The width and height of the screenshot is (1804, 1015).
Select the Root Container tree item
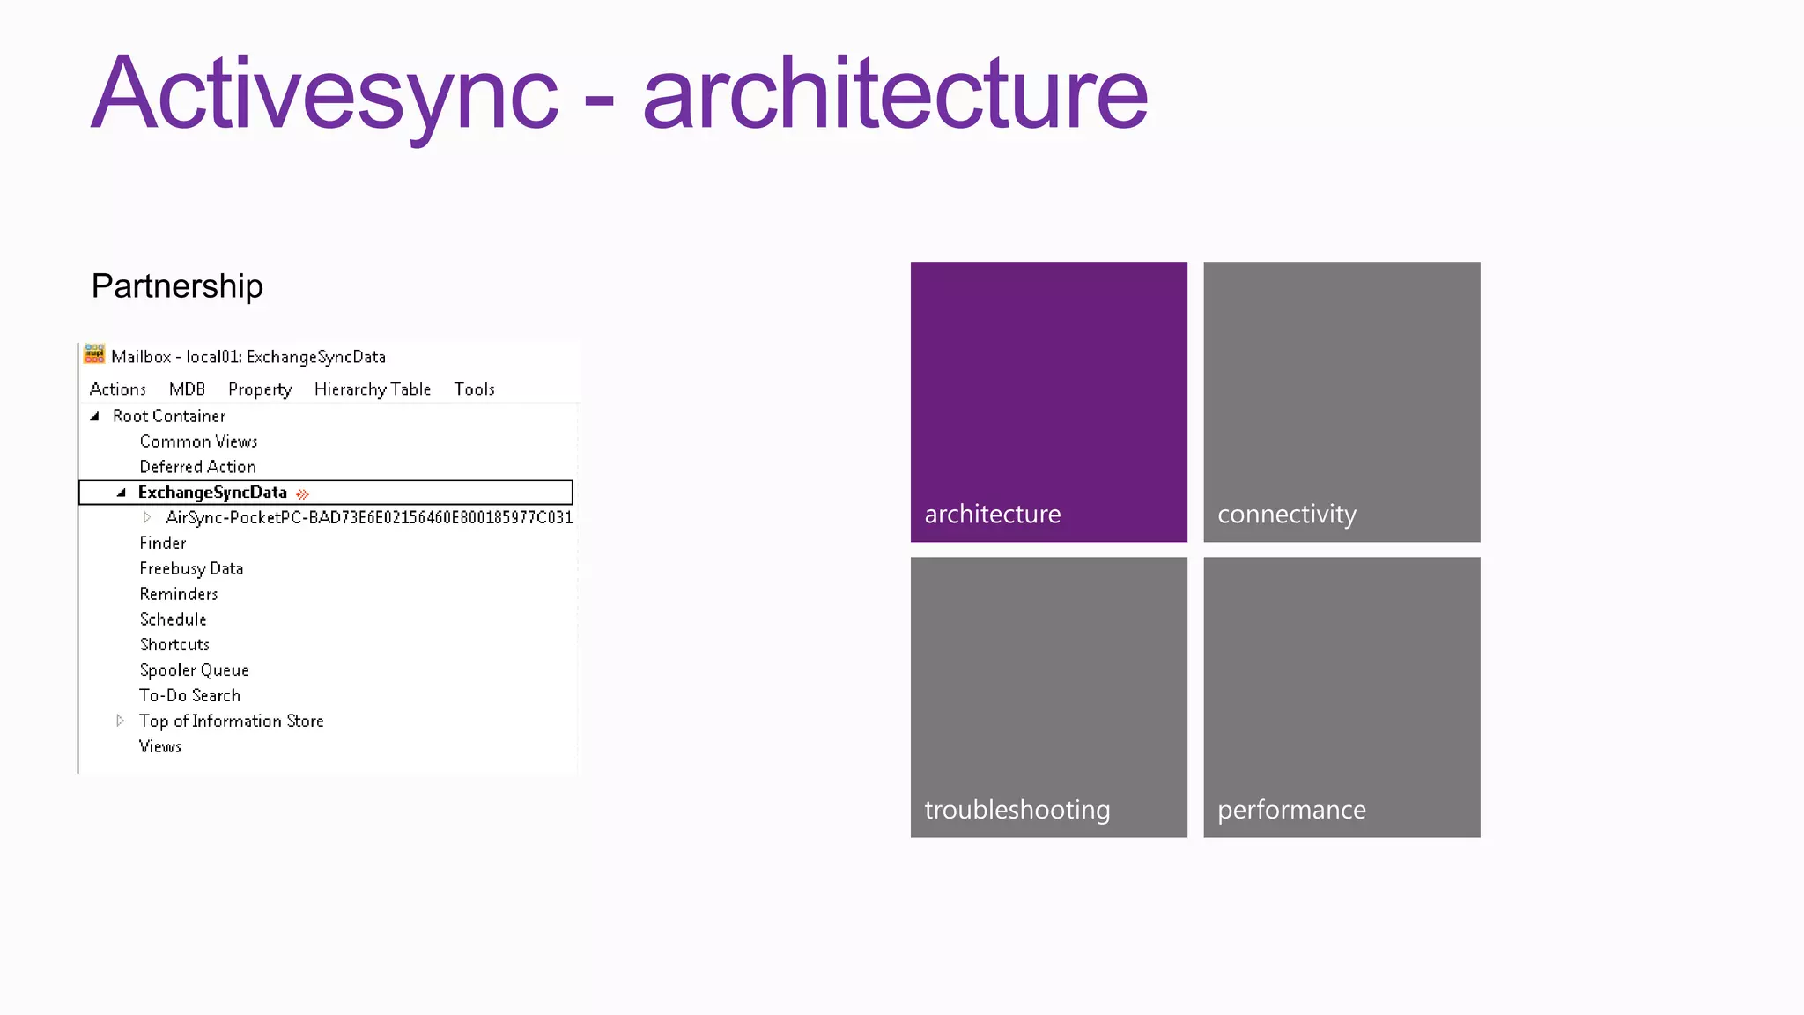pyautogui.click(x=169, y=416)
